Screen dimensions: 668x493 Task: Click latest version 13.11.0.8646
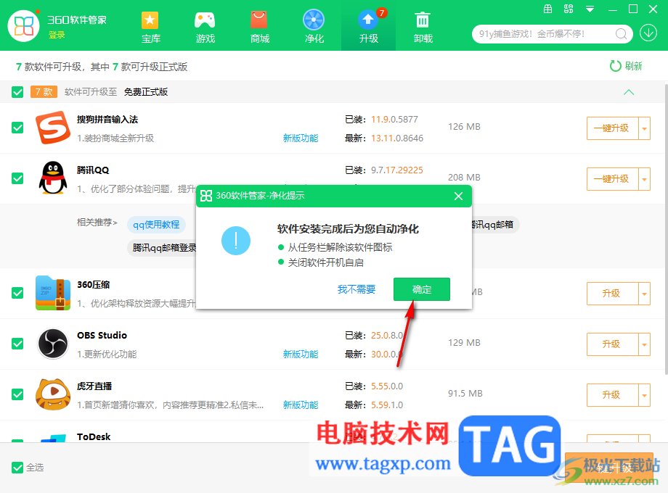[x=397, y=138]
